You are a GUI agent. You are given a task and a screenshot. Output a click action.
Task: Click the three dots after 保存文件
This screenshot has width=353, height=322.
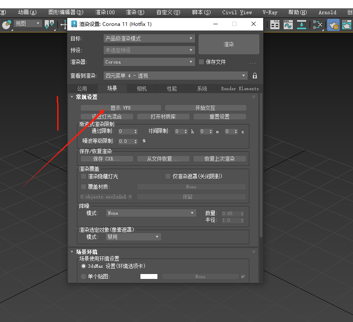coord(252,63)
